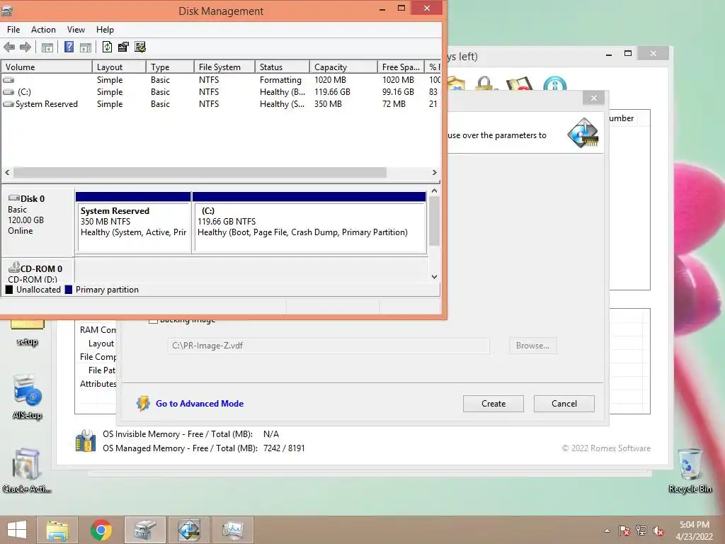Click the Disk 0 drive icon label
Image resolution: width=725 pixels, height=544 pixels.
pos(27,198)
